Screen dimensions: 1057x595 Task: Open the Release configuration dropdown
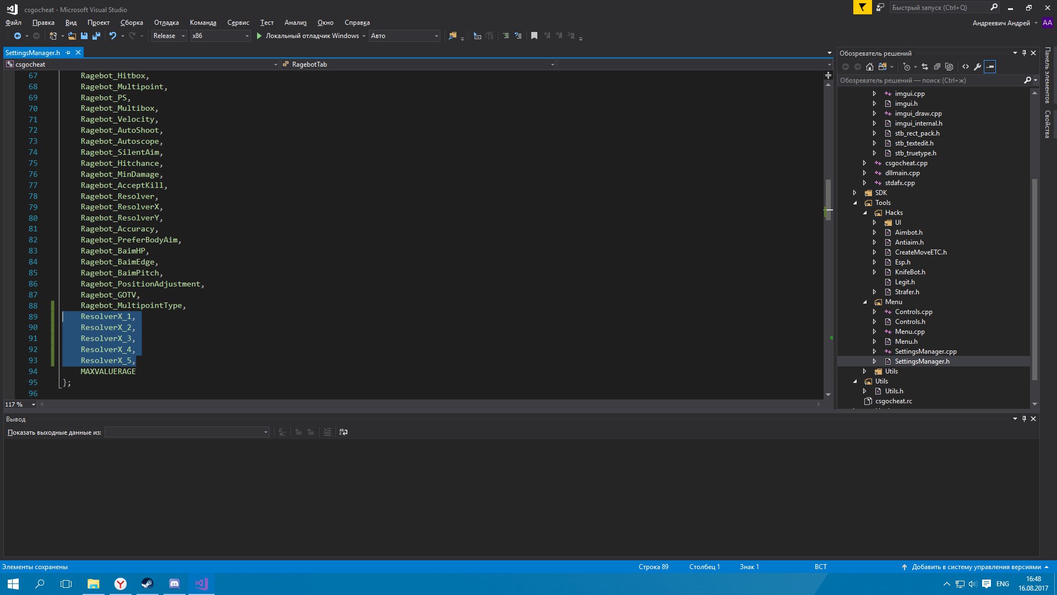point(169,36)
